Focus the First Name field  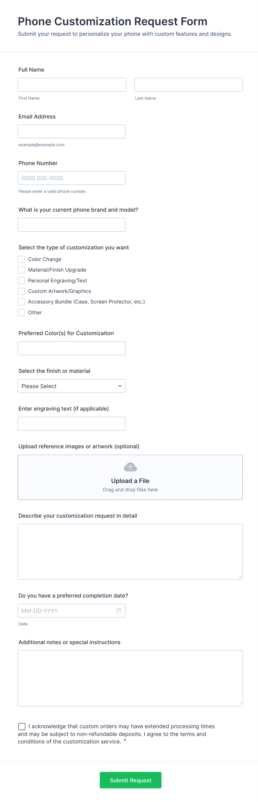[x=72, y=85]
